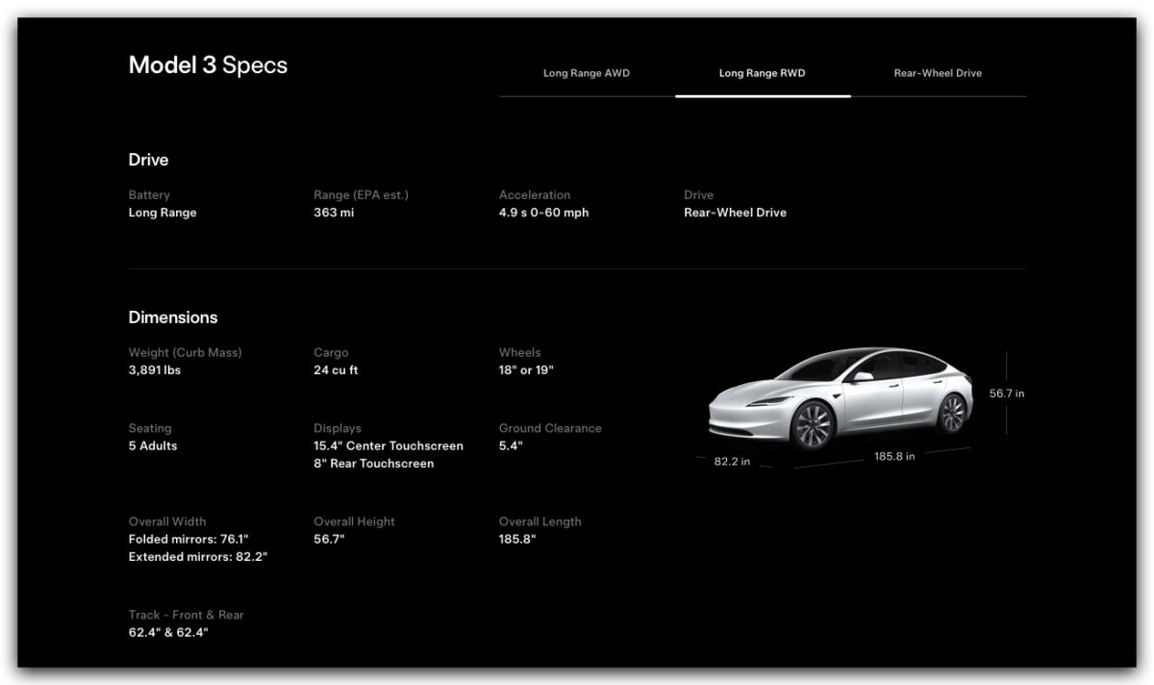This screenshot has height=685, width=1154.
Task: Switch to the Long Range AWD tab
Action: (587, 73)
